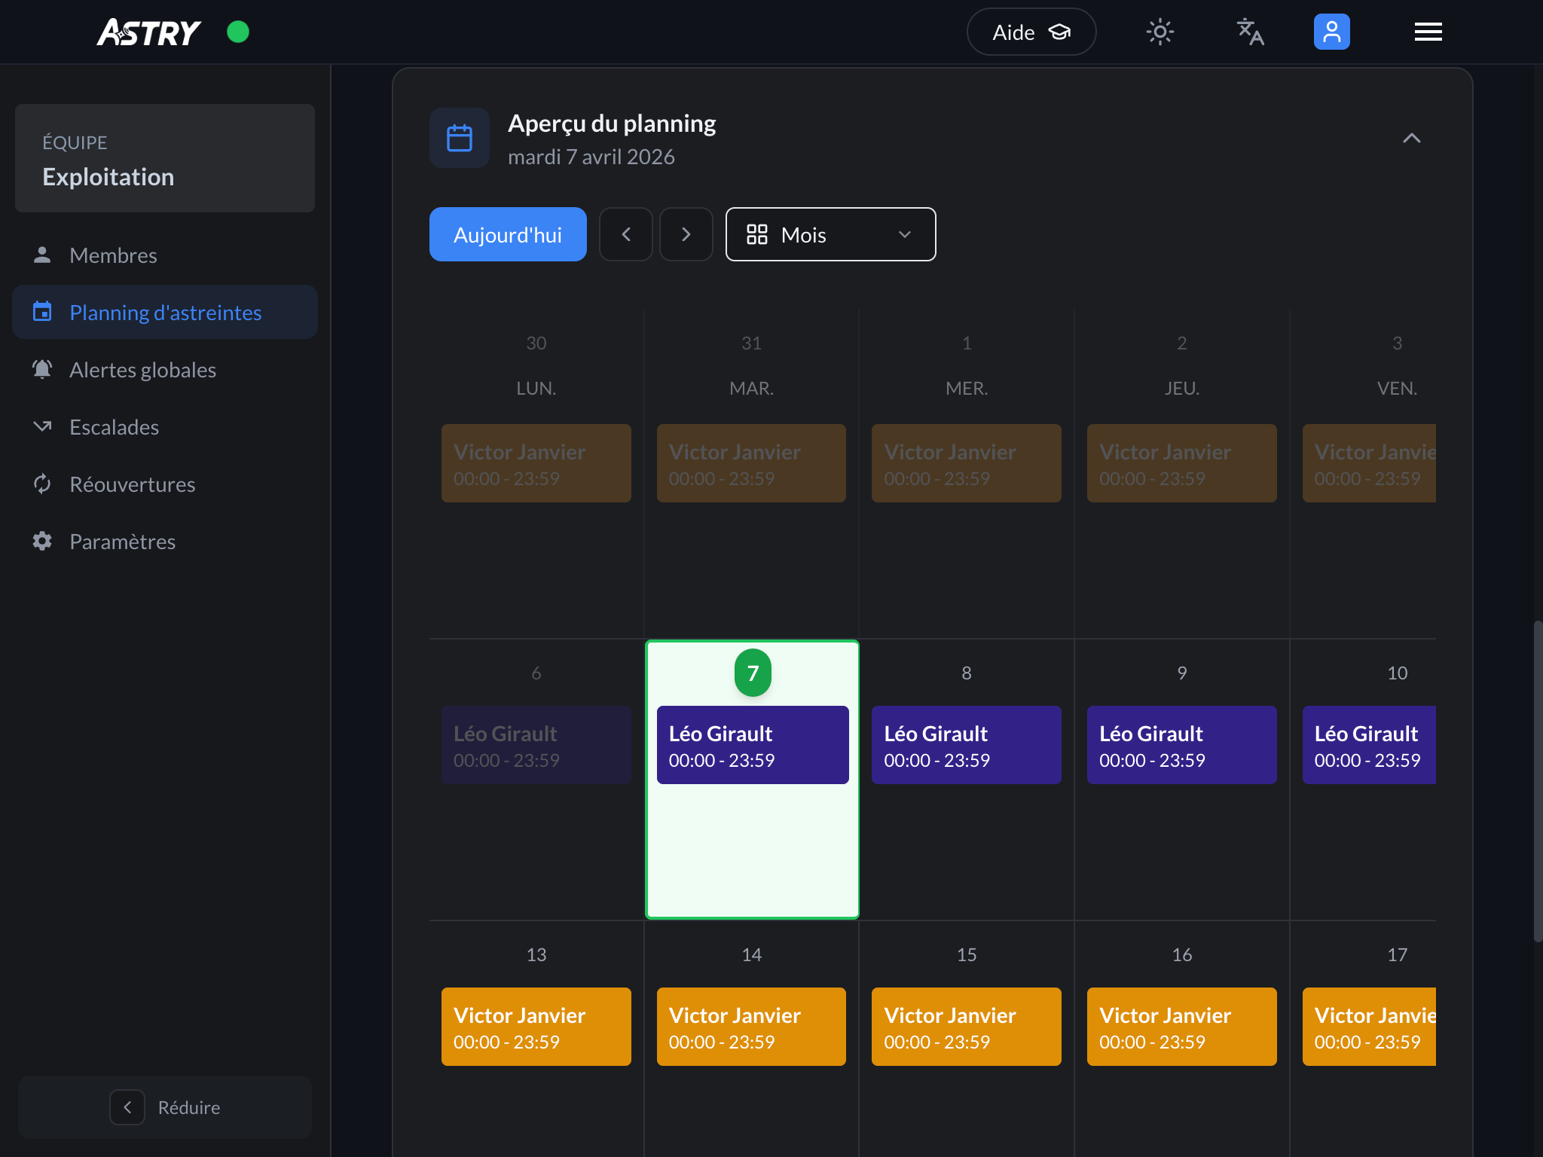Open the language translation selector
Image resolution: width=1543 pixels, height=1157 pixels.
pos(1250,32)
